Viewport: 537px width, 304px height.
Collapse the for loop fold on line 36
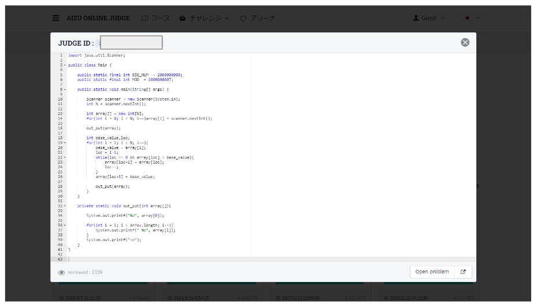[65, 225]
